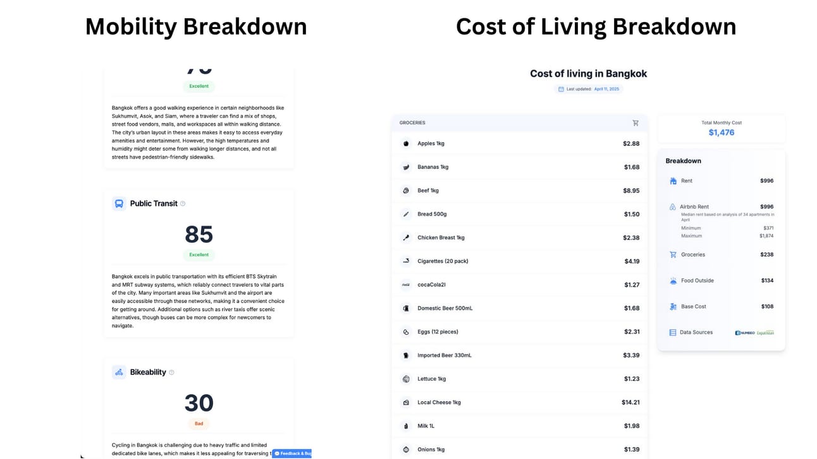Open the Numbeo data source logo

coord(745,333)
